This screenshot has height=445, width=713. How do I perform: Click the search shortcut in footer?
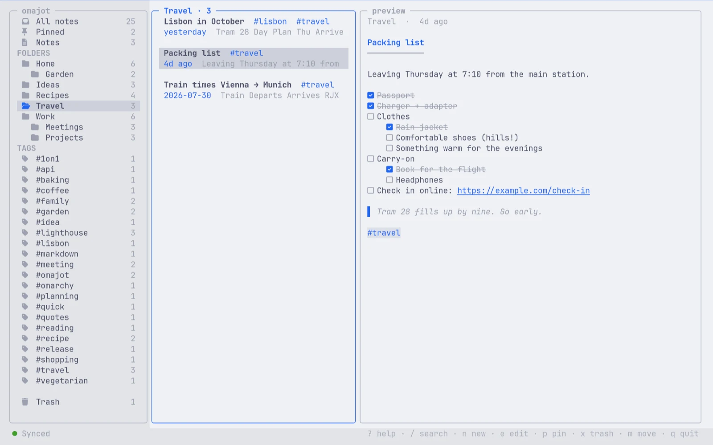click(x=429, y=433)
